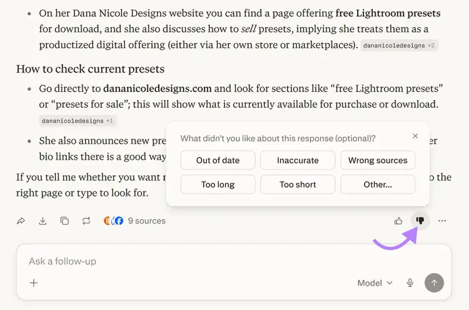Click the rewrite/regenerate icon
This screenshot has width=469, height=310.
86,221
